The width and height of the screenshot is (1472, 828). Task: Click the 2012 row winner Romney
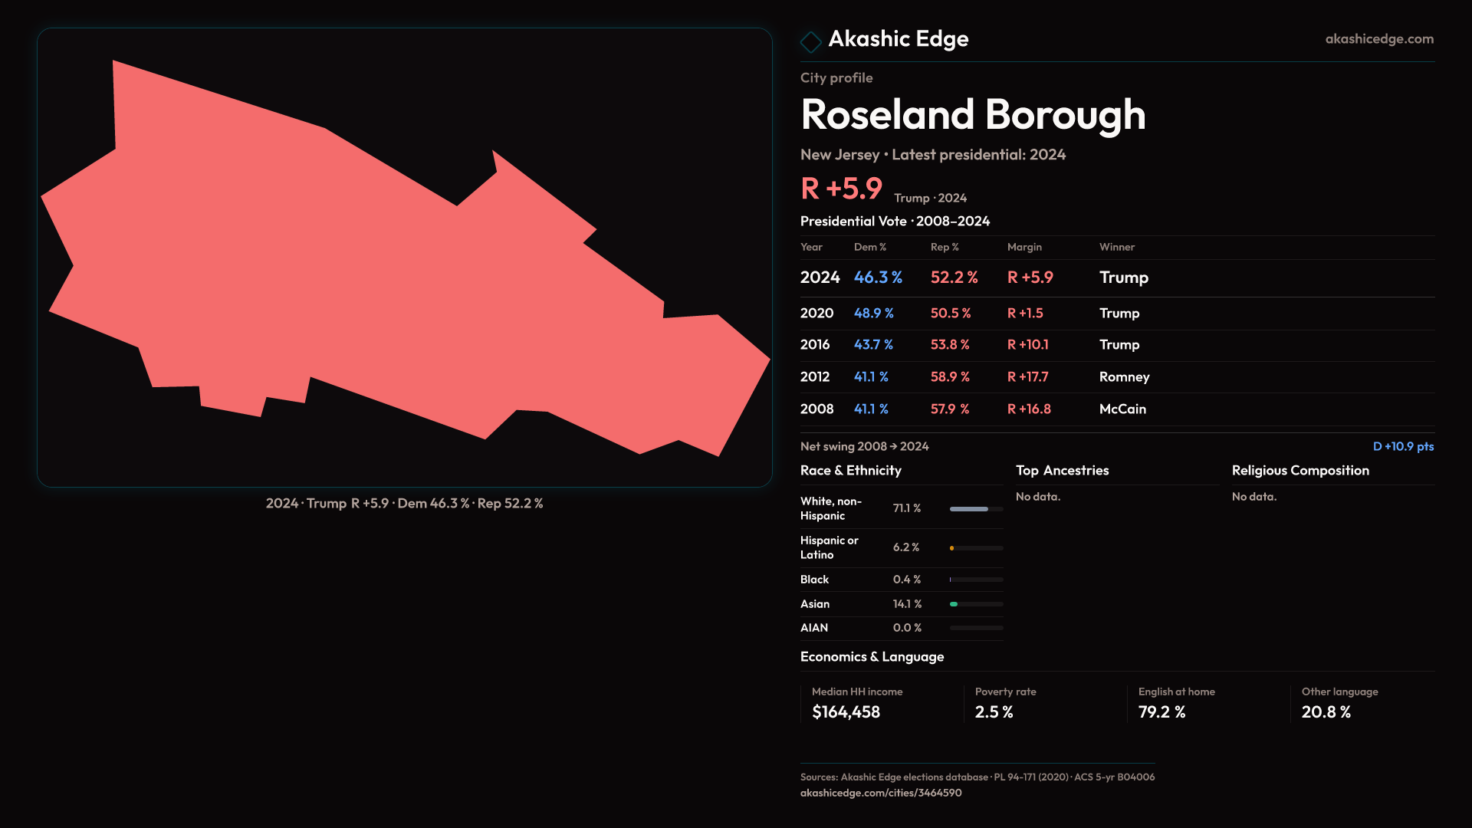tap(1124, 377)
